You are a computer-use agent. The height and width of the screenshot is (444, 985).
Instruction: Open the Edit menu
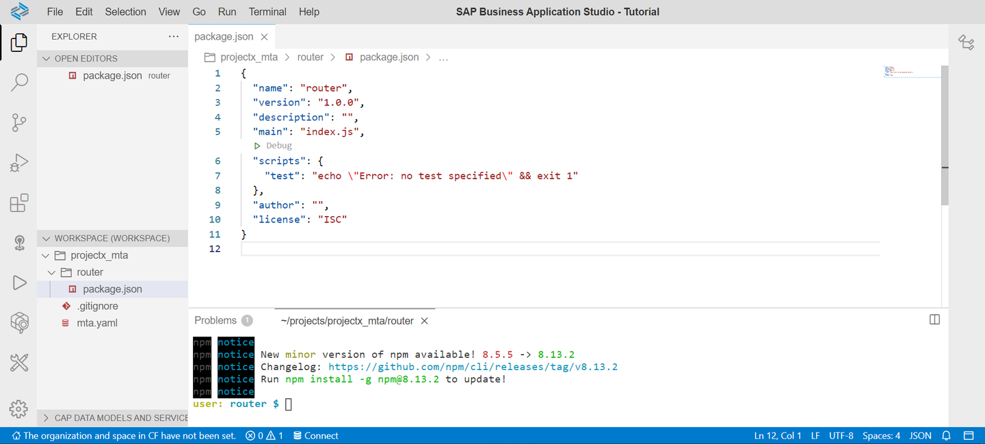[84, 12]
